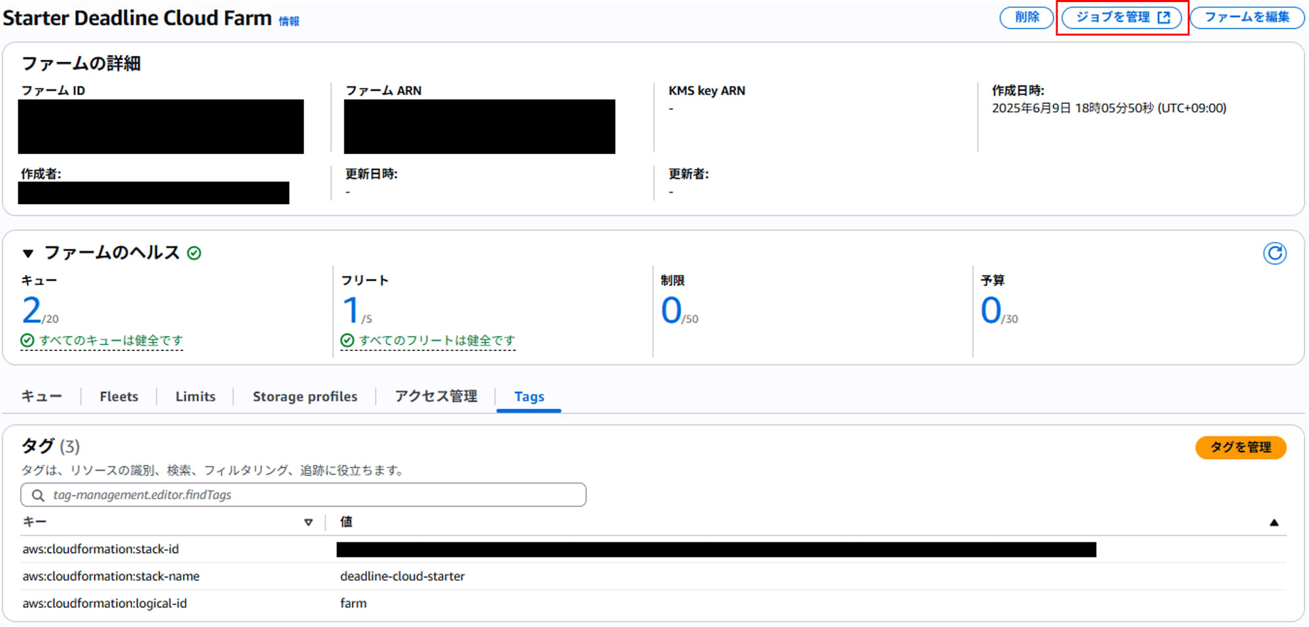Click the タグを管理 manage tags button

[x=1240, y=448]
